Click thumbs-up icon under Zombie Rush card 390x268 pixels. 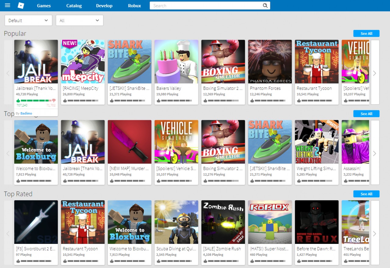205,261
